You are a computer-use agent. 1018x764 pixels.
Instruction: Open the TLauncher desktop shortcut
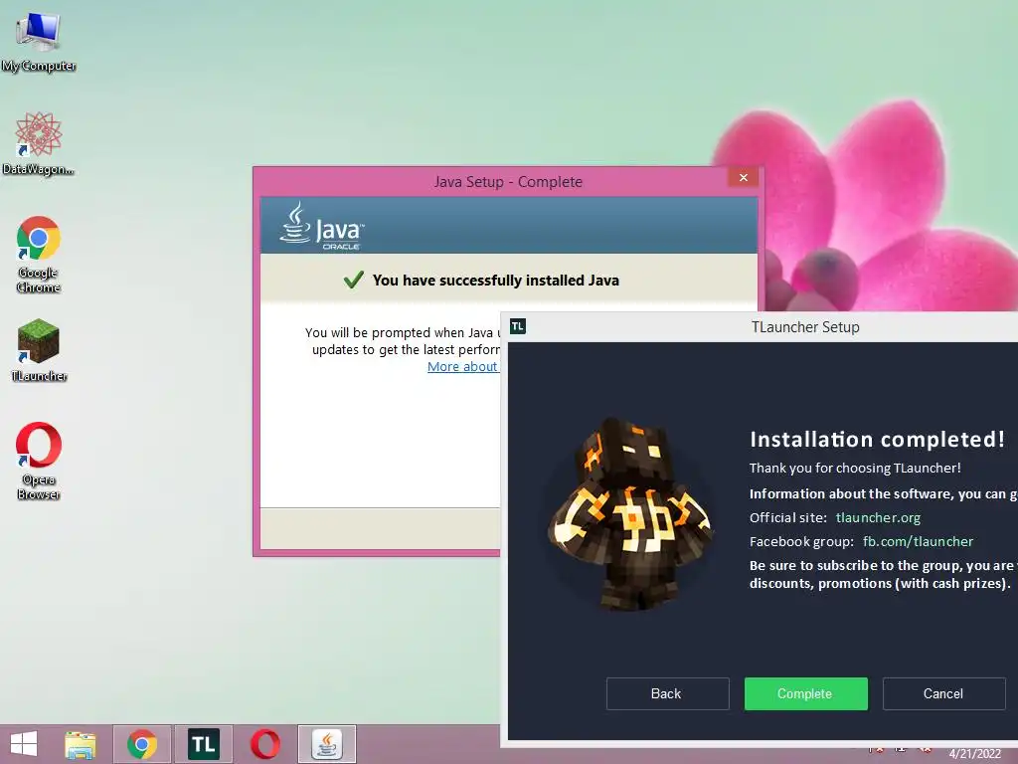point(39,350)
